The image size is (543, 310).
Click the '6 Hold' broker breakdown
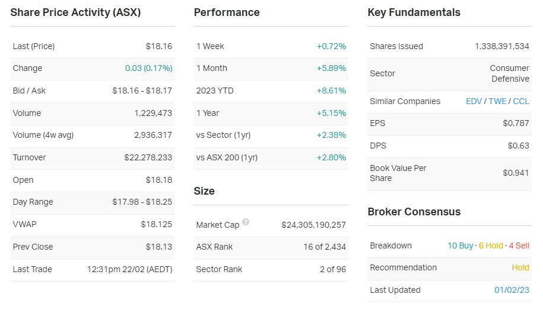[x=491, y=246]
